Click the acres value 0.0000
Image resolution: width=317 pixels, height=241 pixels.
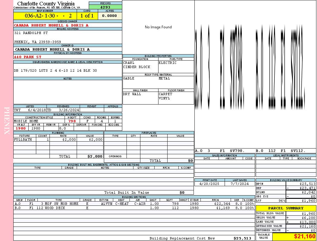coord(109,16)
